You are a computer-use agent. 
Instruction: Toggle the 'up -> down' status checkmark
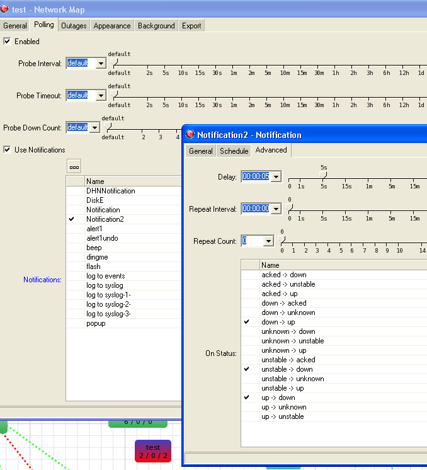coord(247,398)
